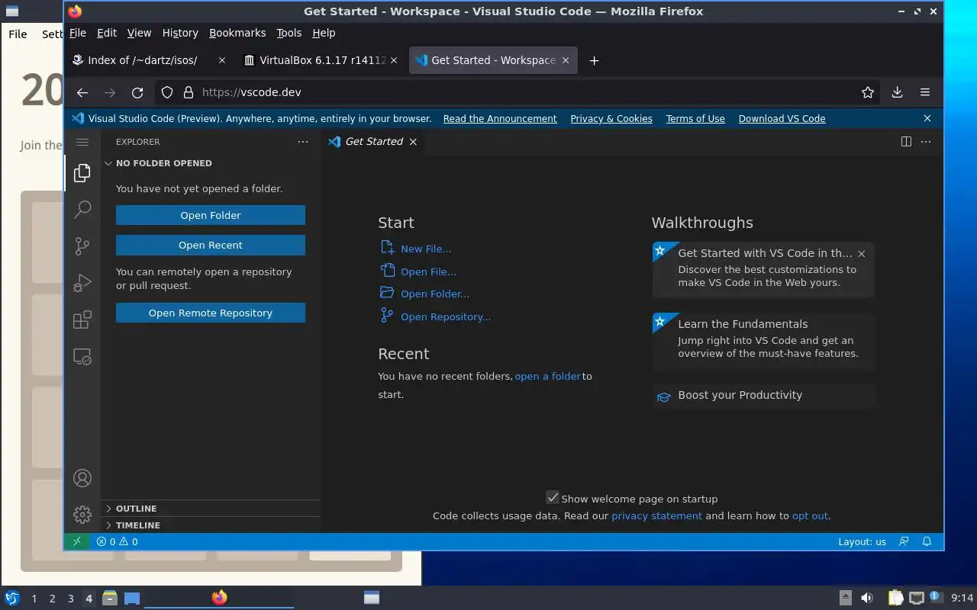Click the open a folder link under Recent
The width and height of the screenshot is (977, 610).
(548, 376)
